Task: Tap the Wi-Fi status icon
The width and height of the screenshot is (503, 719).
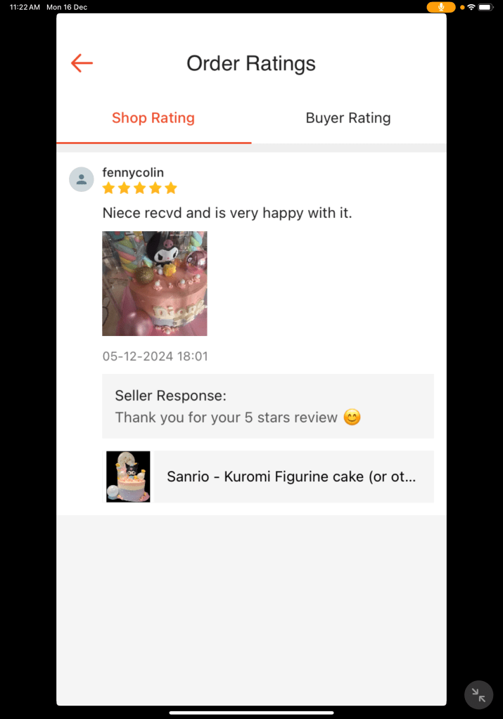Action: [x=471, y=7]
